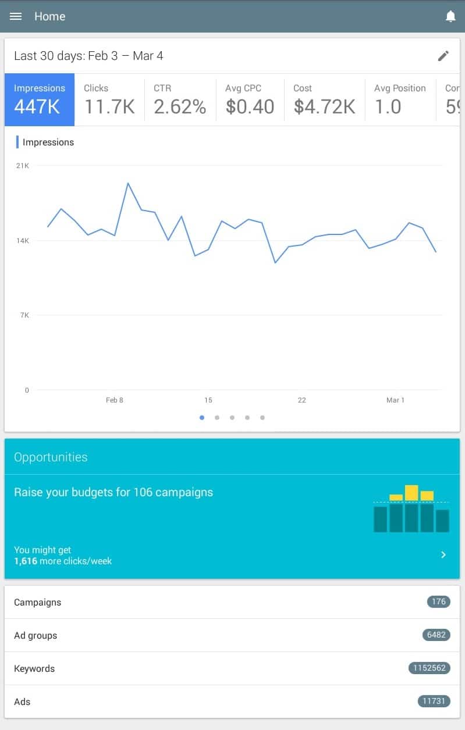Expand Opportunities with the chevron arrow
Screen dimensions: 465x730
(443, 555)
